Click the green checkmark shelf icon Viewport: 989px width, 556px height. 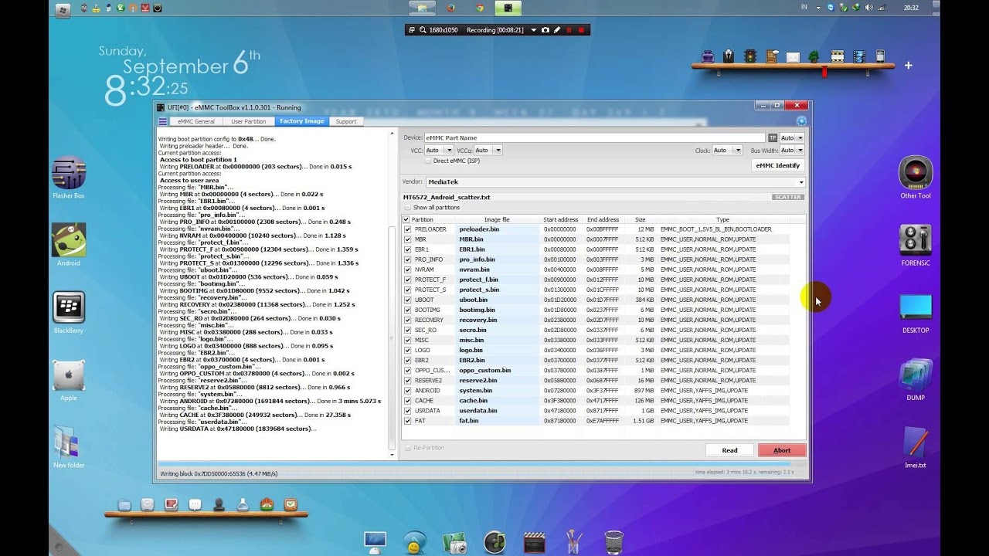[291, 504]
